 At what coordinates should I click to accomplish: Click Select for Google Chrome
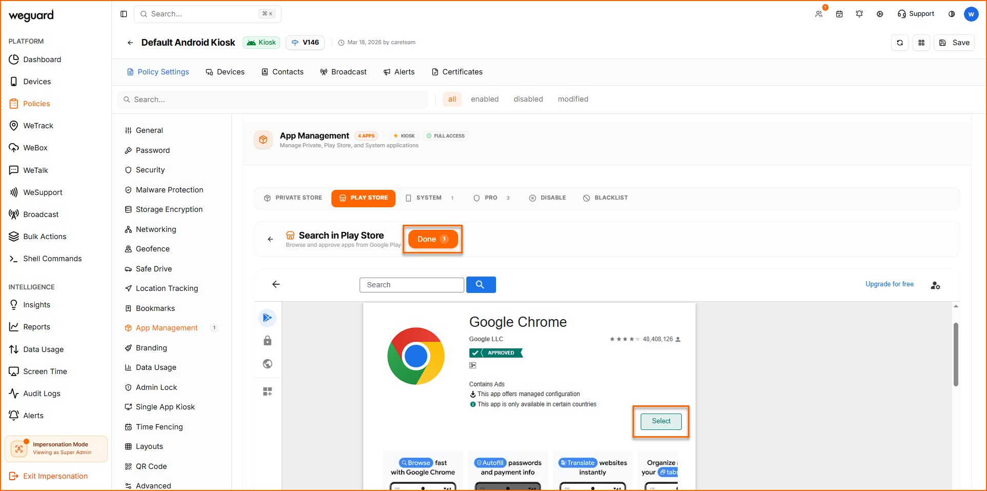coord(661,421)
